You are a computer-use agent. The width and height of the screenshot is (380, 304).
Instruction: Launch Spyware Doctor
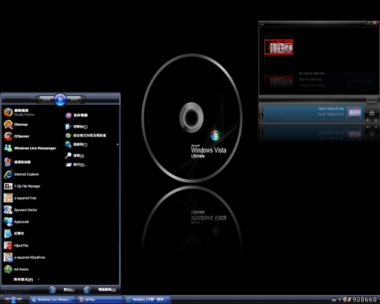[x=21, y=210]
